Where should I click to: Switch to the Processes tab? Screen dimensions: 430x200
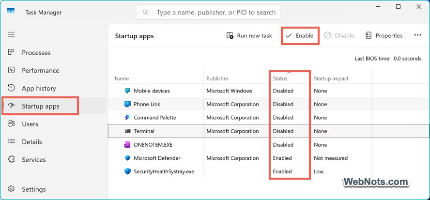54,53
